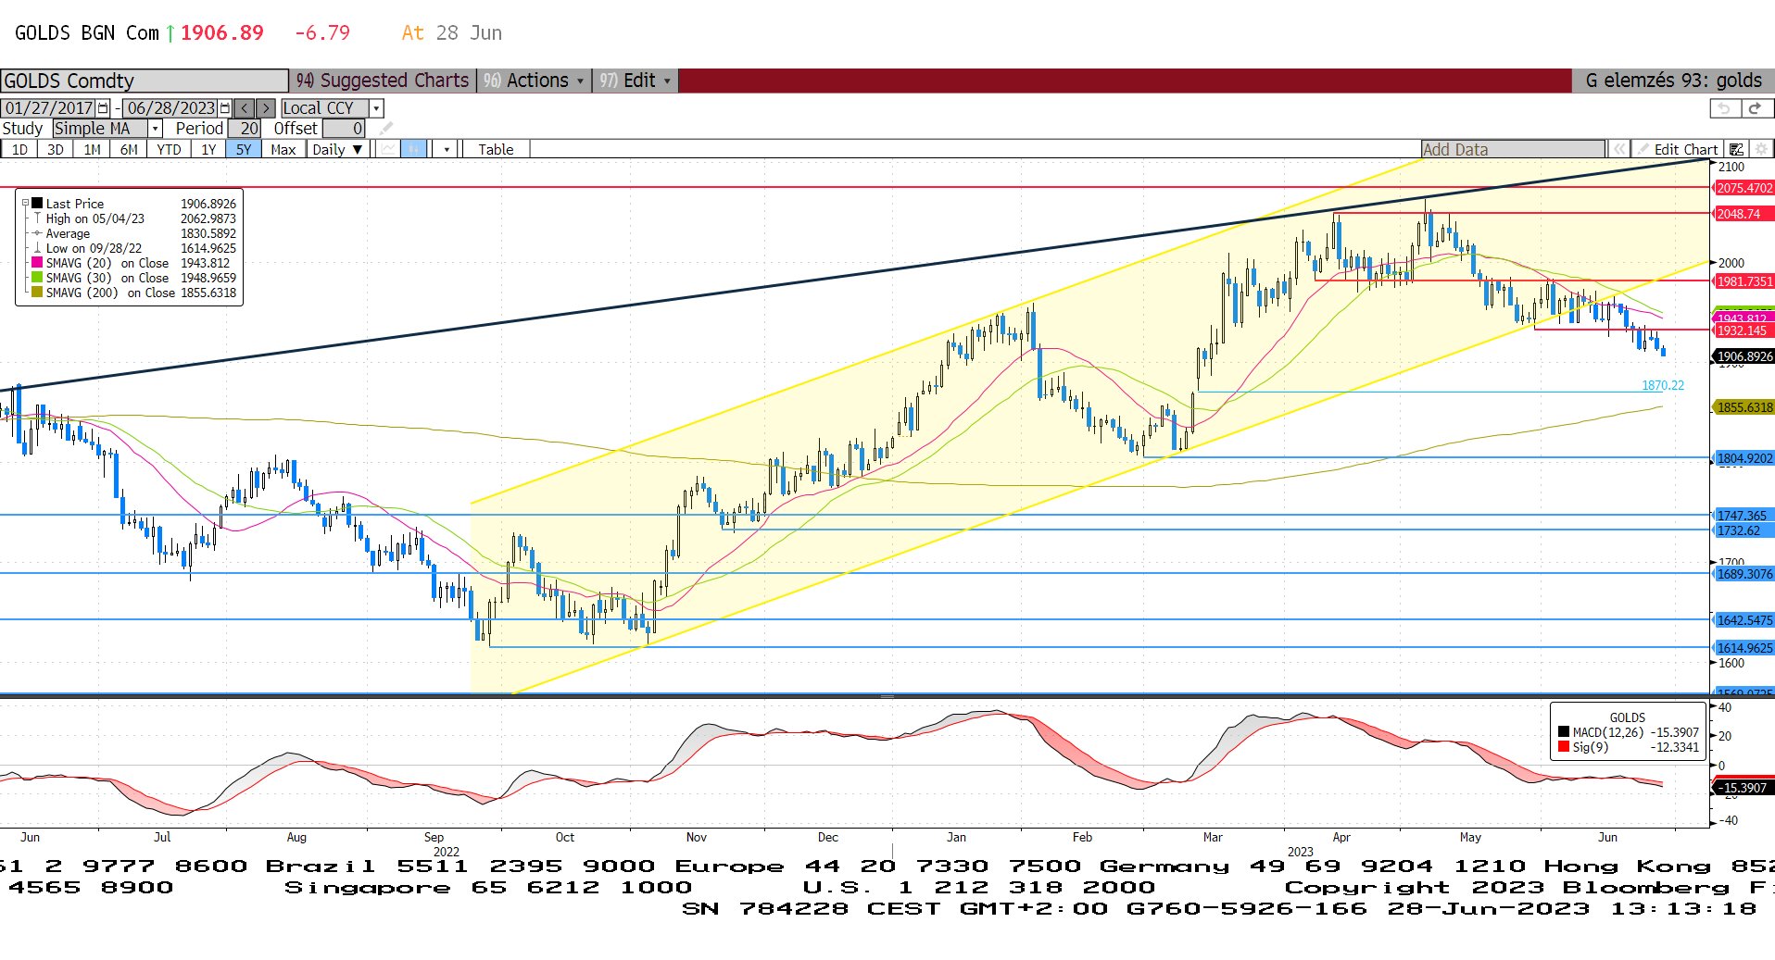Open chart settings gear
This screenshot has width=1775, height=960.
tap(1761, 149)
